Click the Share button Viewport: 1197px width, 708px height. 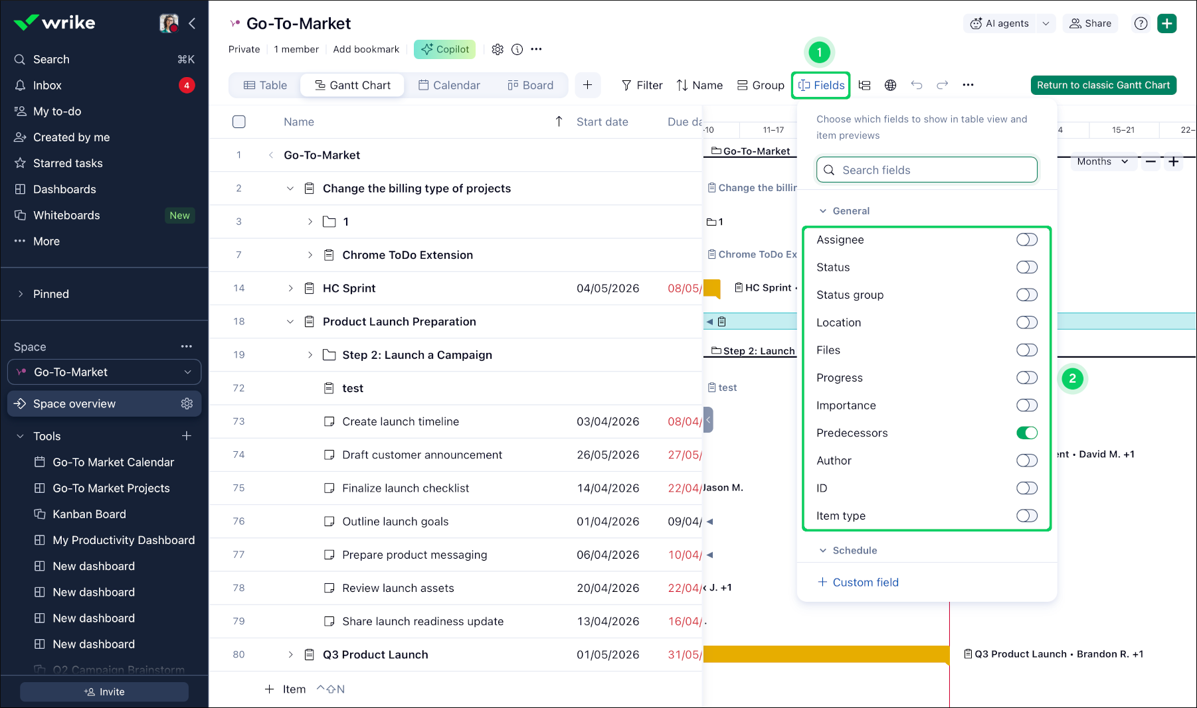point(1091,24)
